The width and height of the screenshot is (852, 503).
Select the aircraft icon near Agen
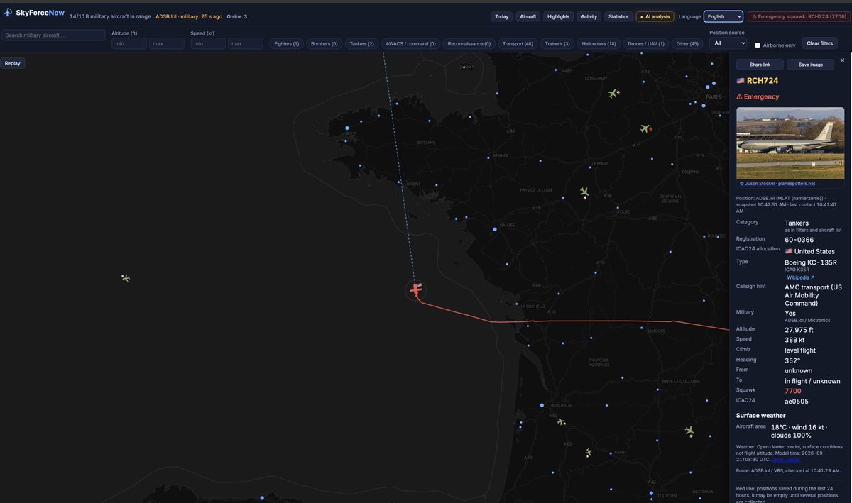click(x=588, y=452)
